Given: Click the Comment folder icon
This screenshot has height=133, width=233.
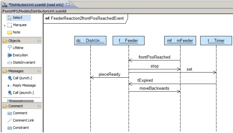Looking at the screenshot, I should click(5, 106).
